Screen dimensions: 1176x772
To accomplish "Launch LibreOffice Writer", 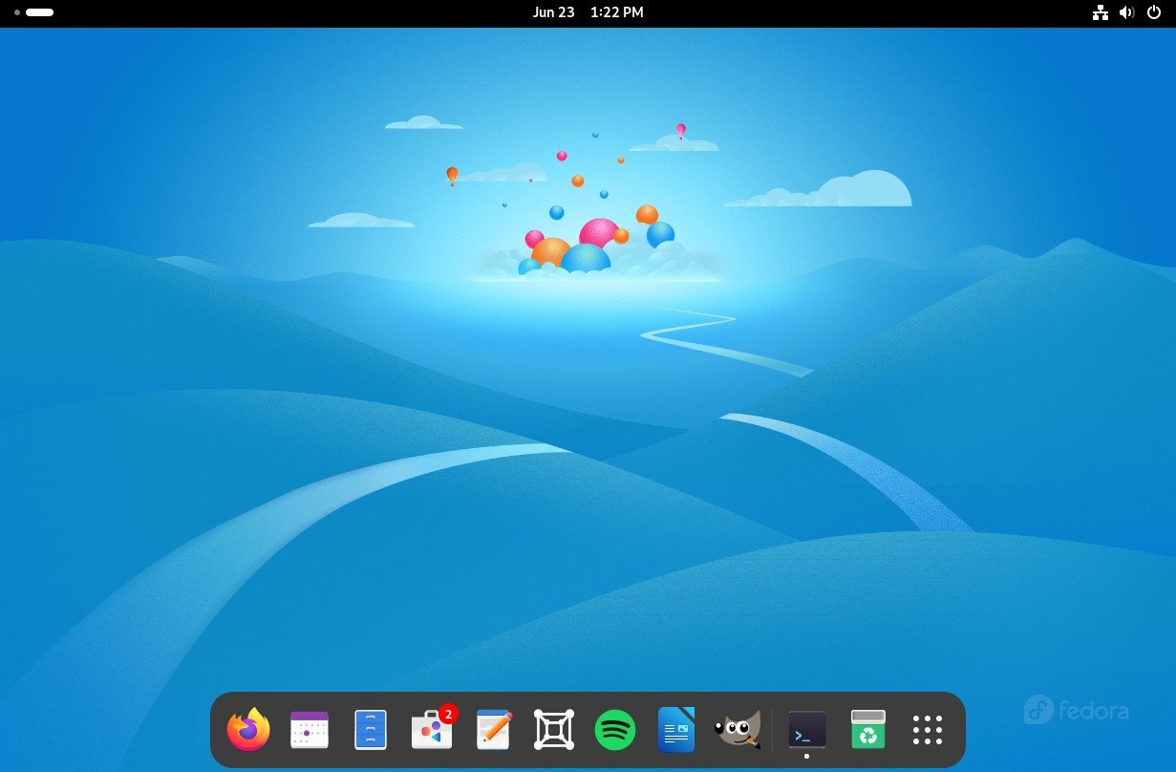I will click(x=675, y=729).
